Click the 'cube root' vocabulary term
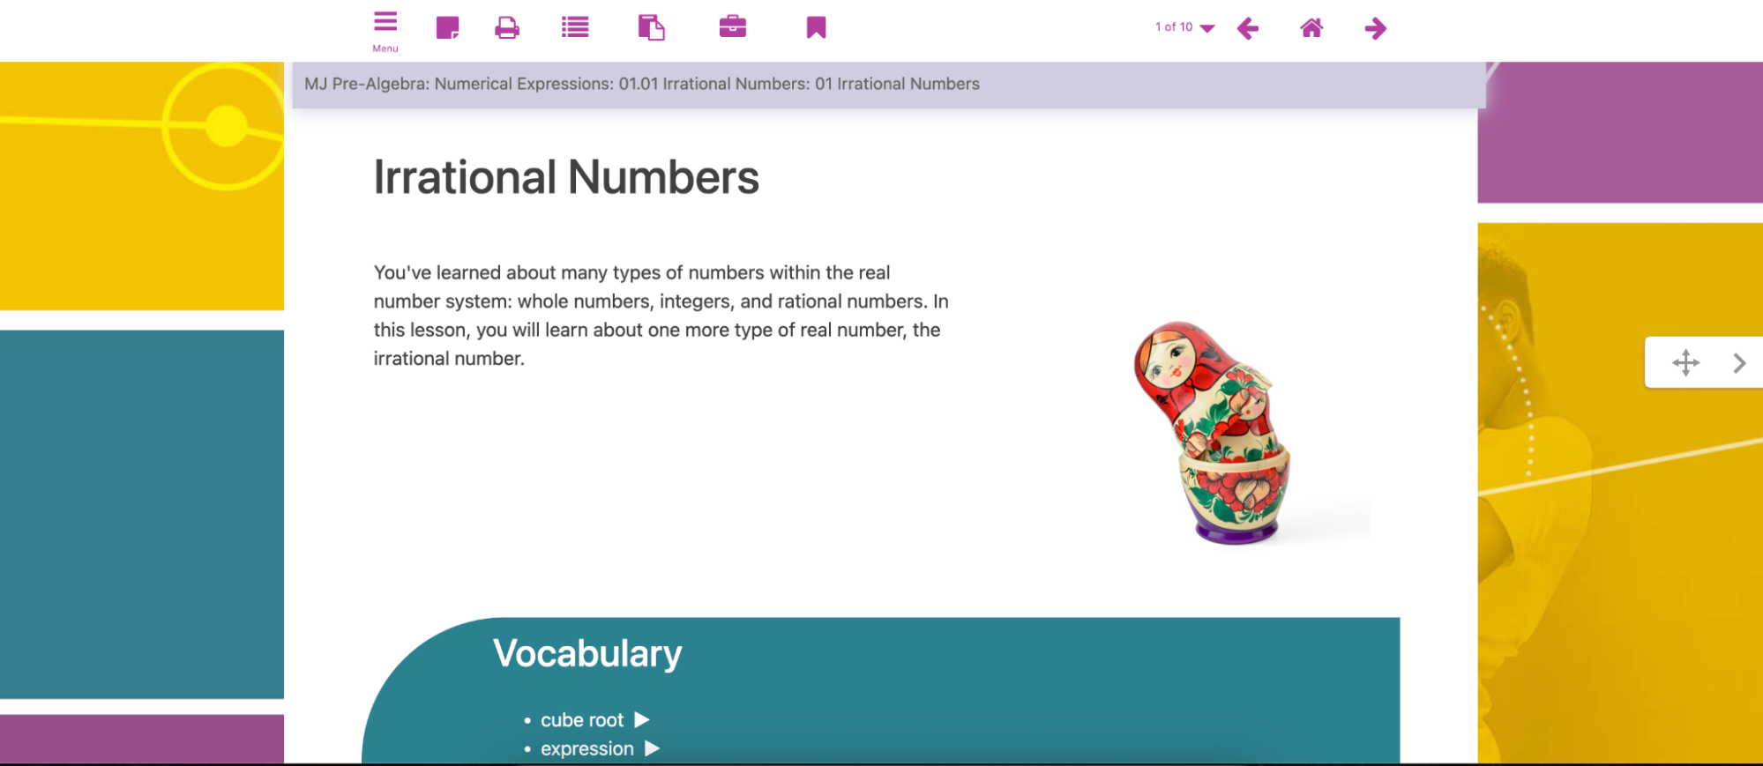 pos(581,720)
